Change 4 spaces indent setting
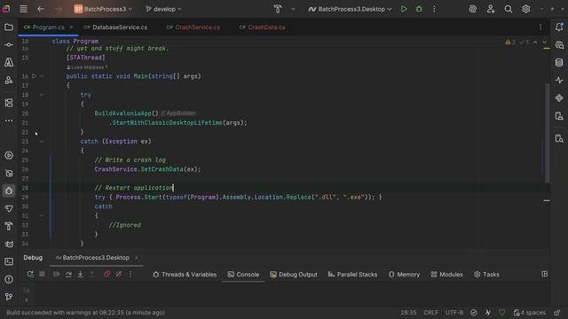The image size is (568, 319). coord(530,313)
